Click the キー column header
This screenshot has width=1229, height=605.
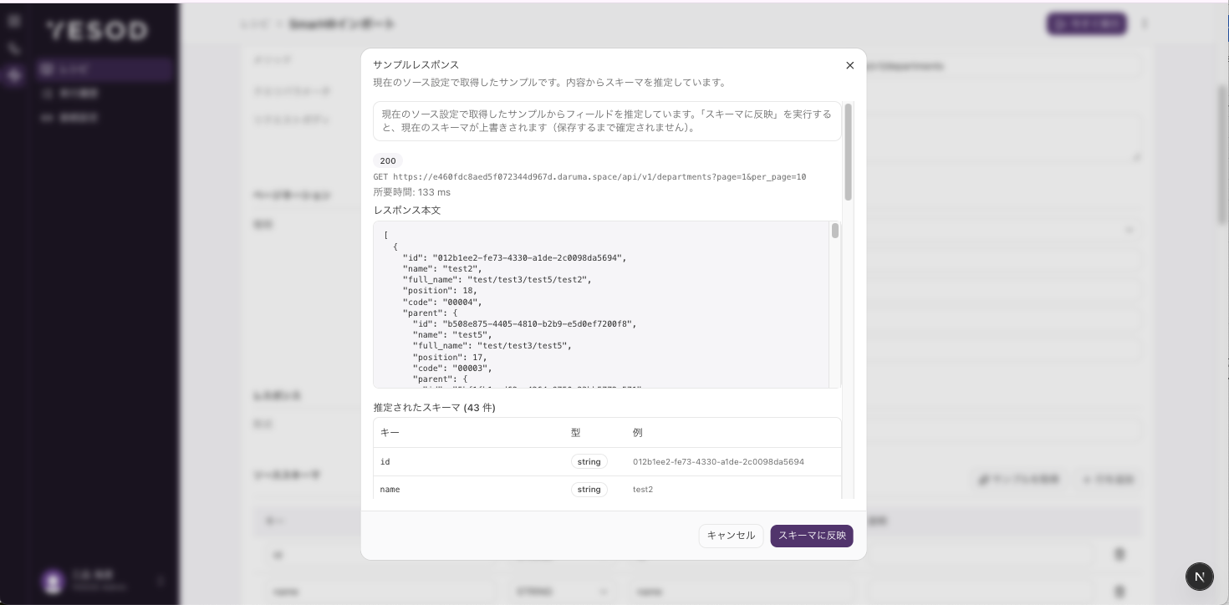click(390, 433)
